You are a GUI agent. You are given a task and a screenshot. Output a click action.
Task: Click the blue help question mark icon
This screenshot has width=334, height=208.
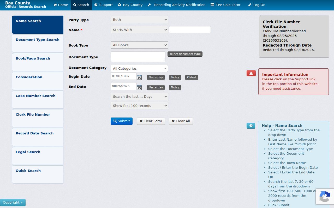(x=251, y=126)
